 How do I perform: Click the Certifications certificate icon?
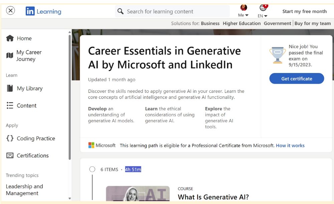10,156
